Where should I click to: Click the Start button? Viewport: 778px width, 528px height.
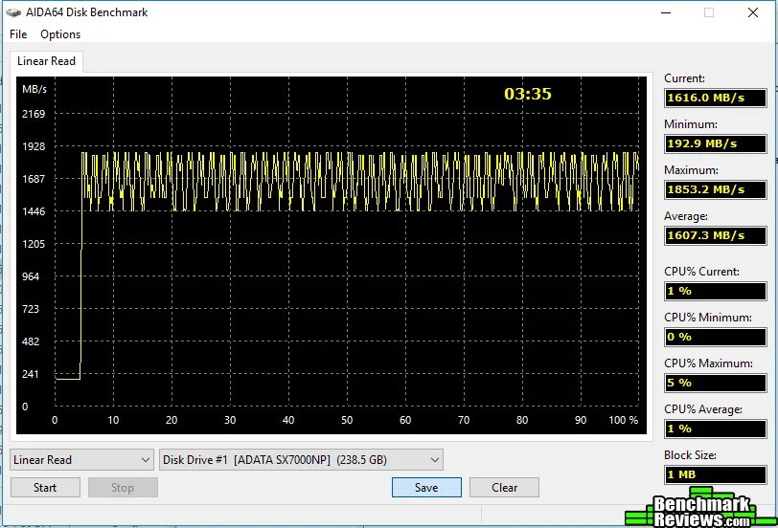pos(45,488)
